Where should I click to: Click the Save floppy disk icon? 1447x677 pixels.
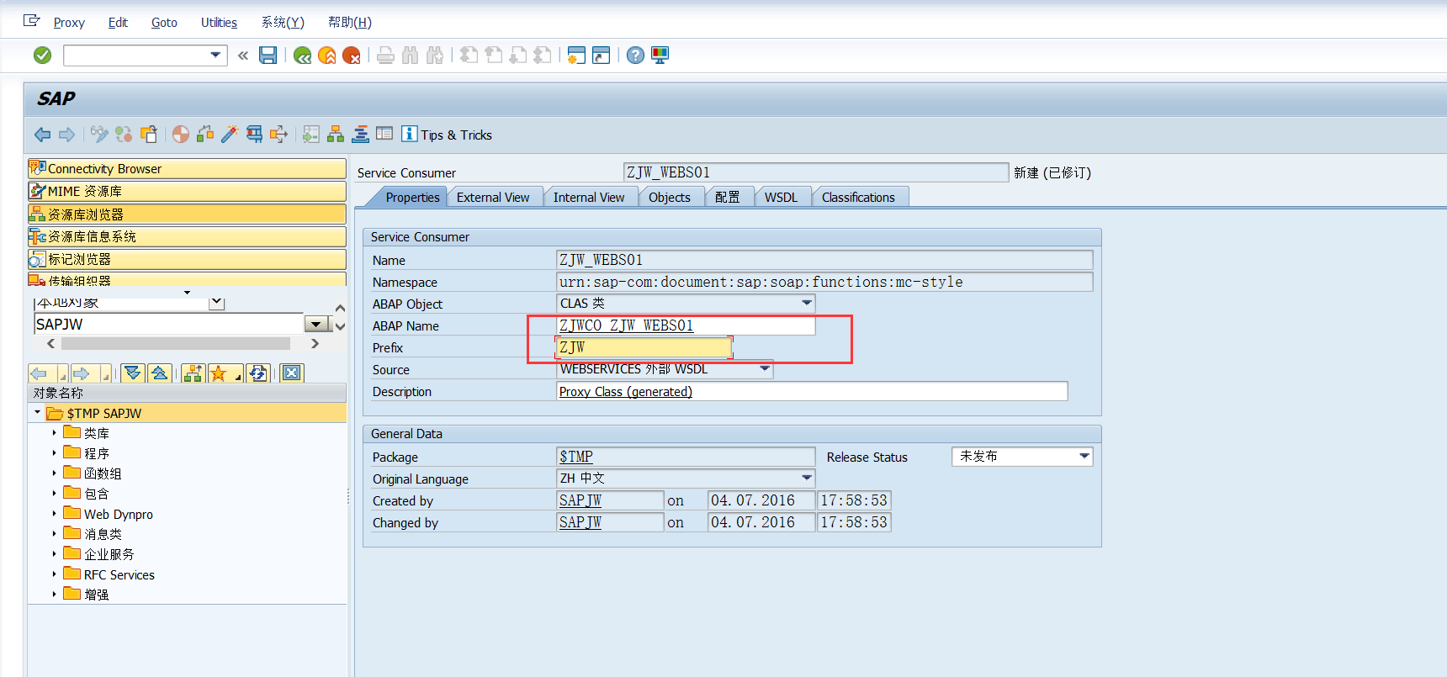[x=268, y=56]
